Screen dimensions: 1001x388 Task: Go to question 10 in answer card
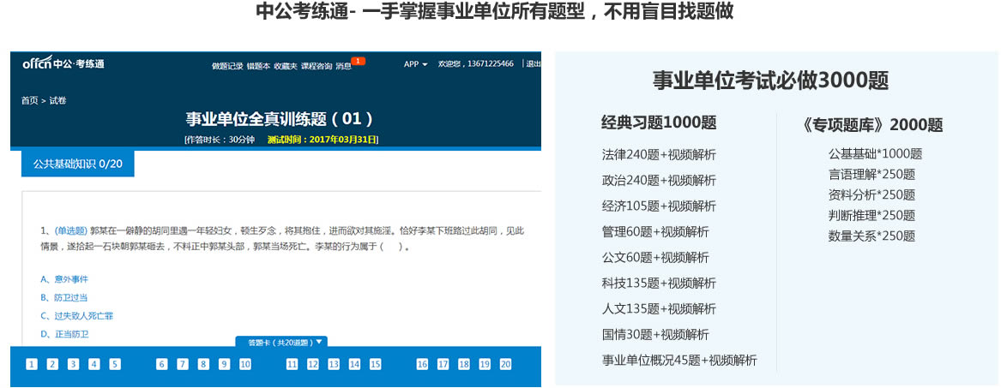point(244,364)
